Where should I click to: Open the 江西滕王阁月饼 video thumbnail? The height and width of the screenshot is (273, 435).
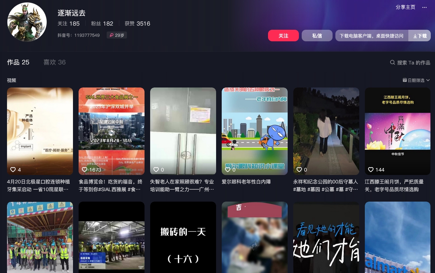(x=397, y=131)
